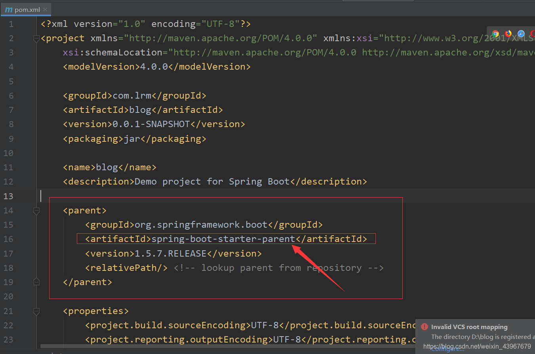Viewport: 535px width, 354px height.
Task: Click fold end marker at closing parent tag
Action: coord(36,282)
